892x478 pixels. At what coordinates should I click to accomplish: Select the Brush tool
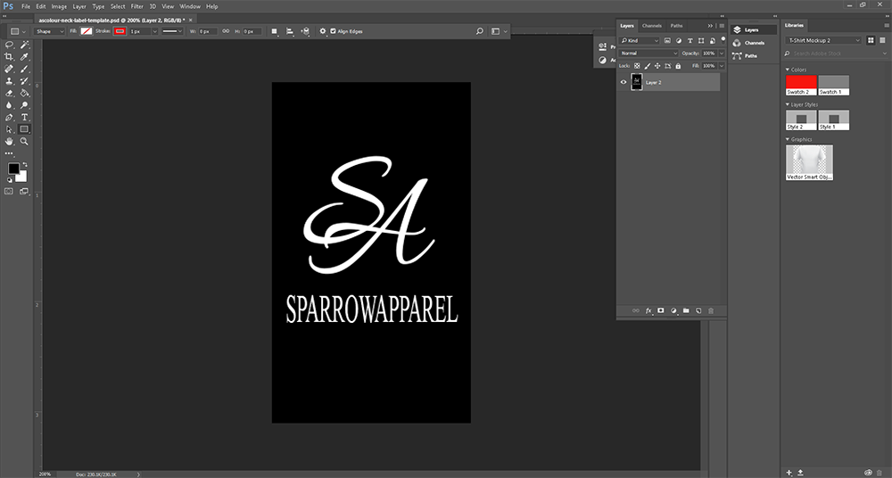coord(24,69)
